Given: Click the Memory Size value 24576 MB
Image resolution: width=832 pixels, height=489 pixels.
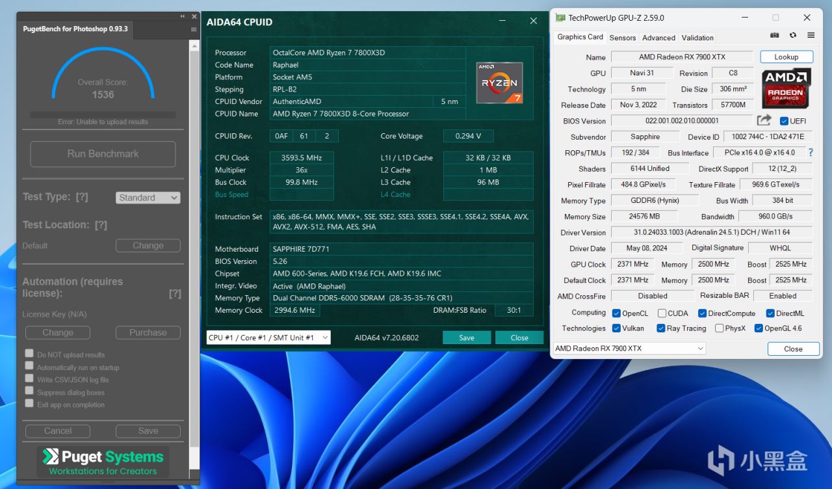Looking at the screenshot, I should coord(644,217).
